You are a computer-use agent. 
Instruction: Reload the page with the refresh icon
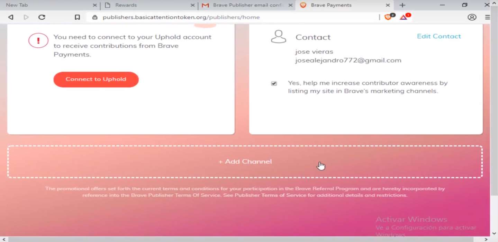click(x=42, y=17)
